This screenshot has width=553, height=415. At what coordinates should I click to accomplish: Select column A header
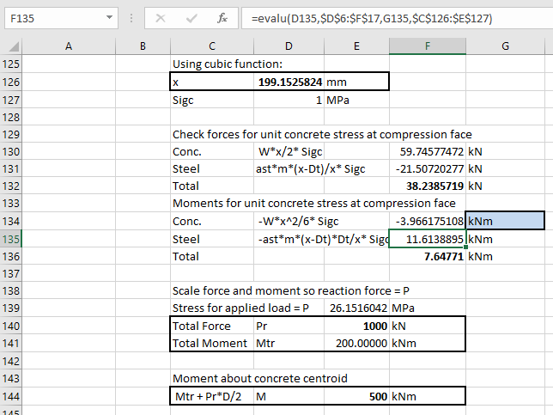pos(68,46)
